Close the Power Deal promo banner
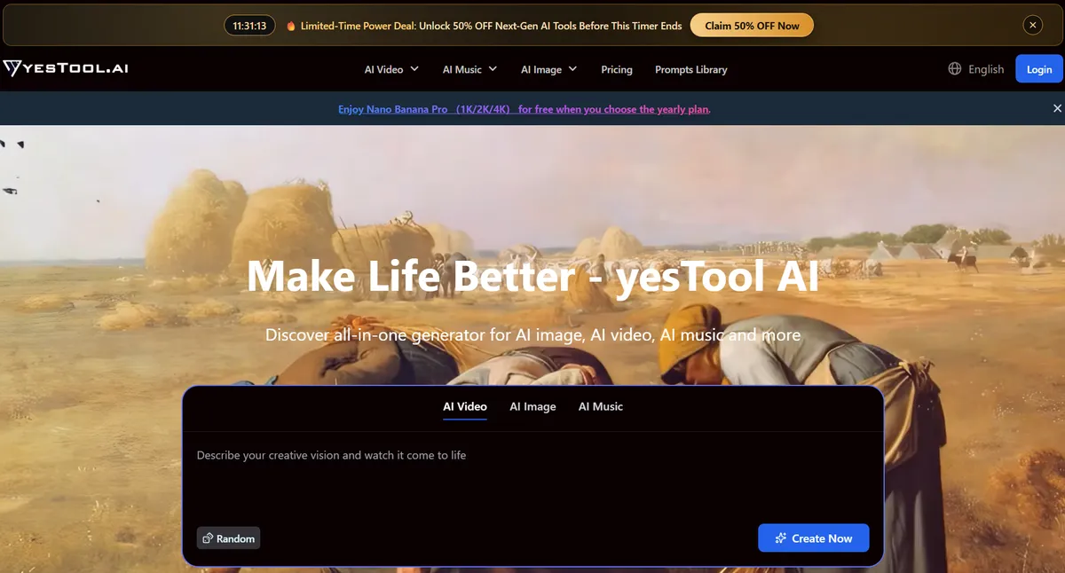1065x573 pixels. click(x=1032, y=26)
